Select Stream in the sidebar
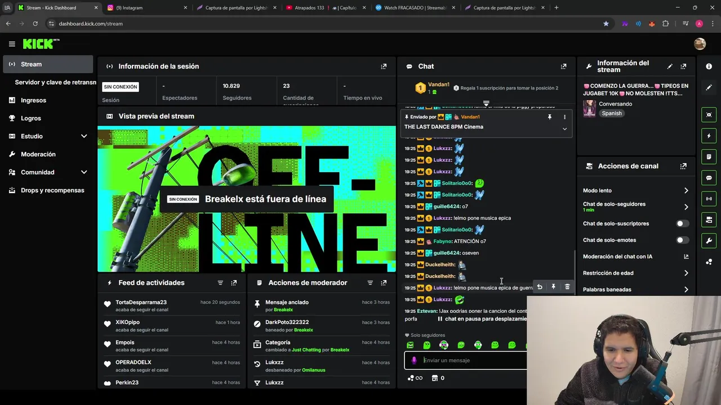 tap(48, 64)
